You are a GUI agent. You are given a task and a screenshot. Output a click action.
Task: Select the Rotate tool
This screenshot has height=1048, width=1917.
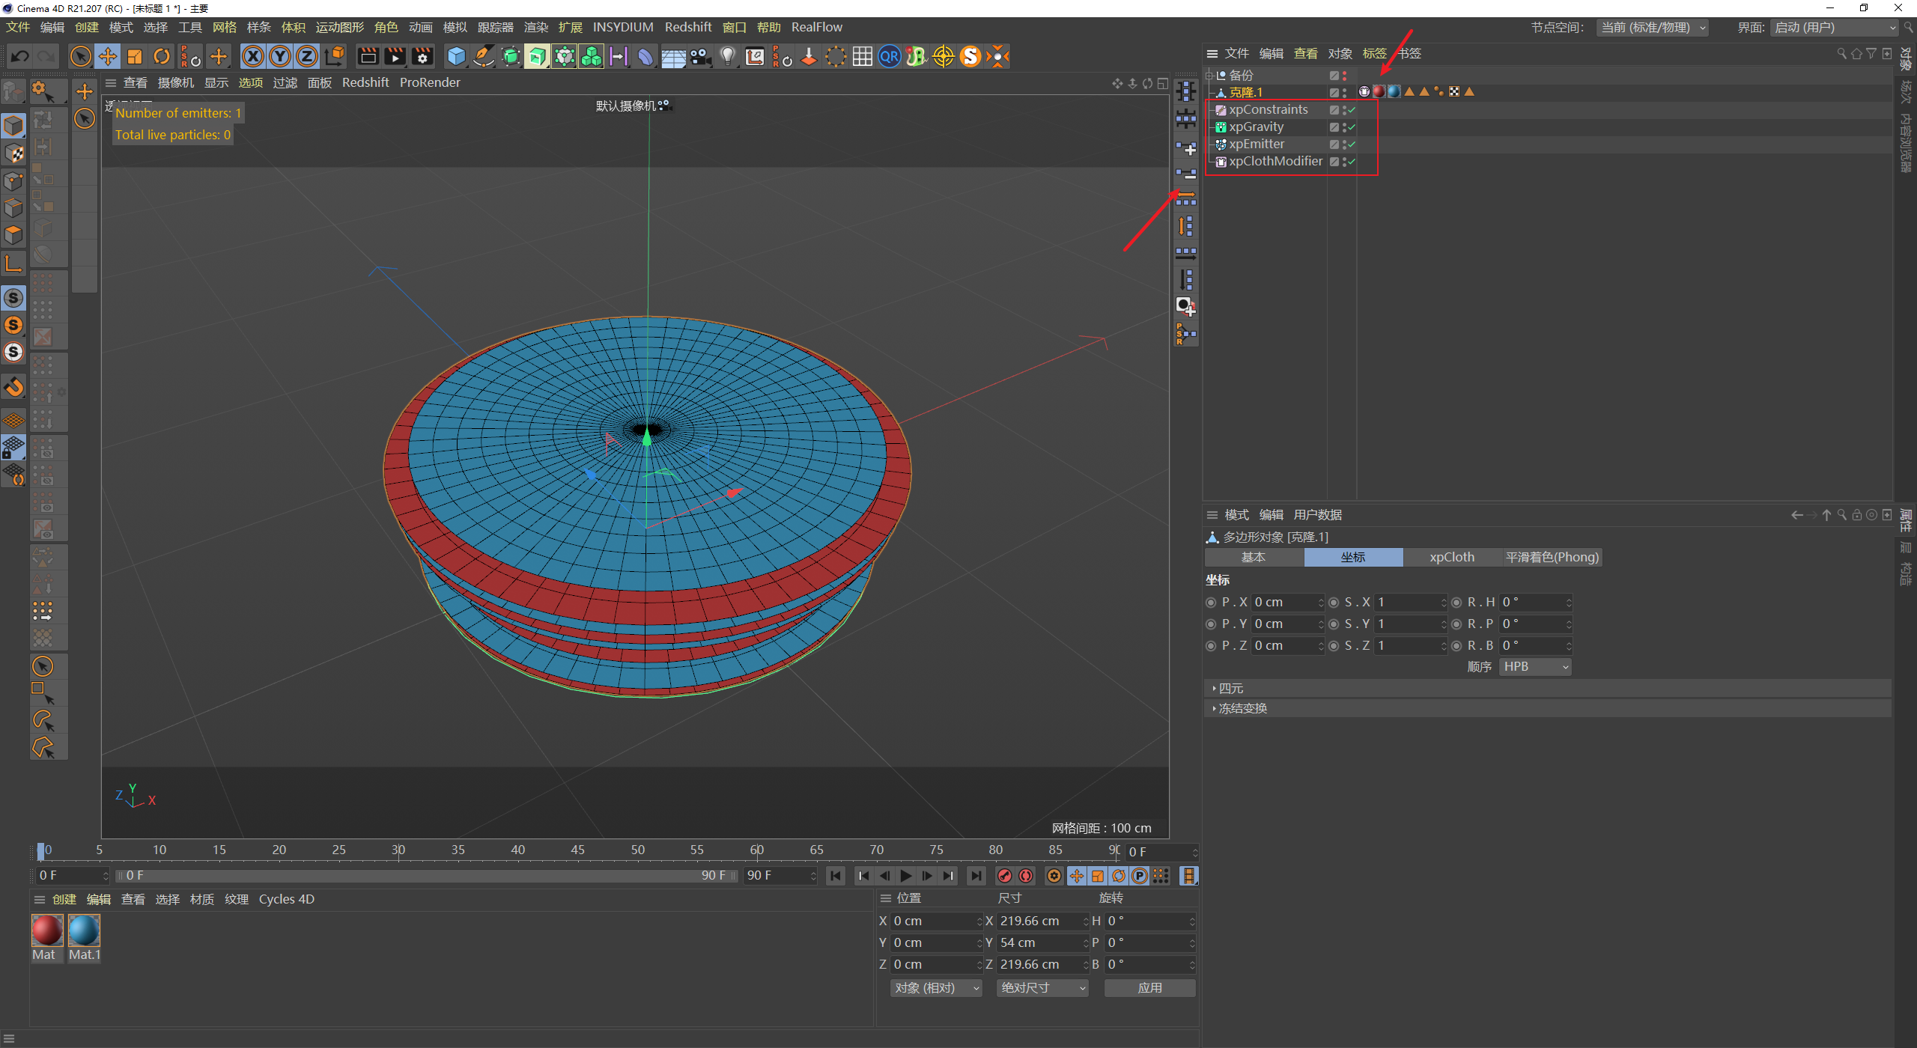(x=162, y=56)
